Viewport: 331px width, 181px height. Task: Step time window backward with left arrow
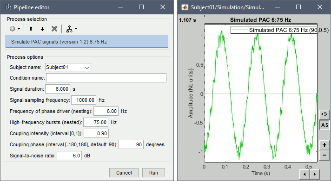pos(305,174)
